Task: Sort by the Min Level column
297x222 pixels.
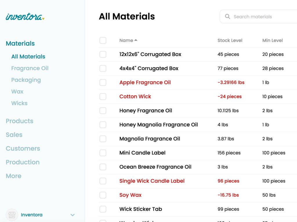Action: pos(272,40)
